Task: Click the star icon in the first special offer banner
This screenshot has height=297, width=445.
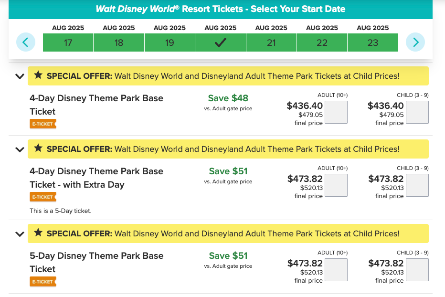Action: click(39, 75)
